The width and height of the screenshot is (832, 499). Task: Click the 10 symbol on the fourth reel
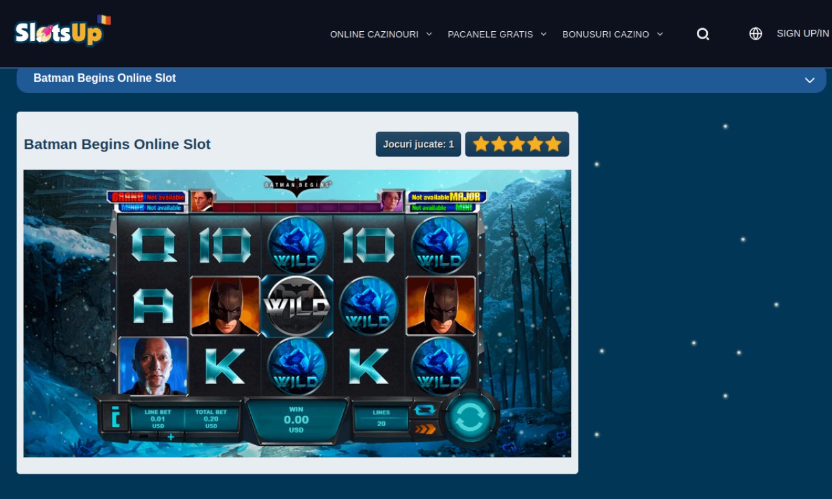(x=369, y=245)
